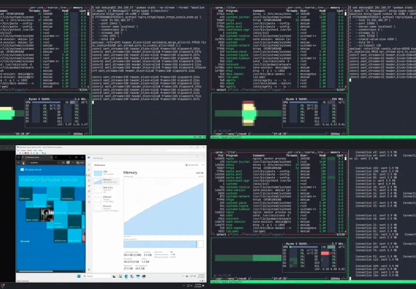Image resolution: width=416 pixels, height=289 pixels.
Task: Click the favorites star in browser address bar
Action: click(63, 163)
